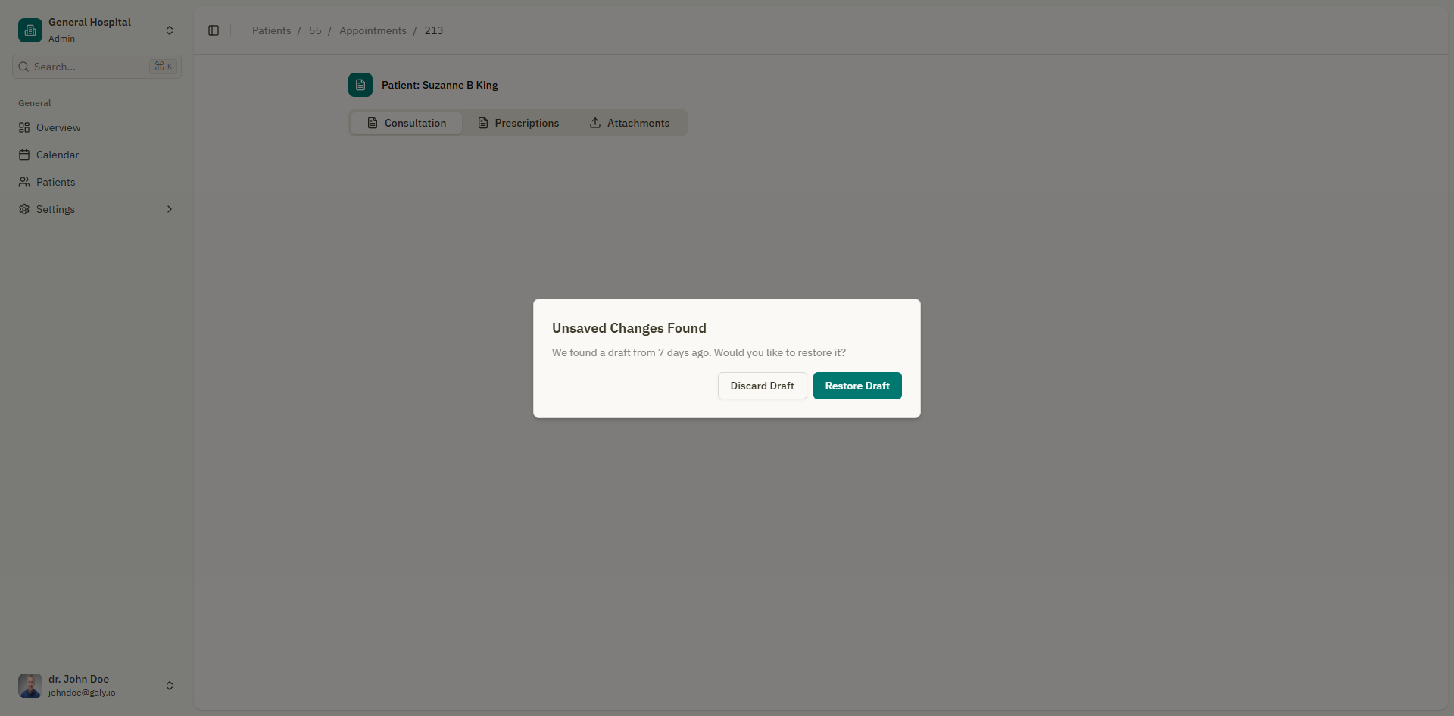Screen dimensions: 1454x716
Task: Expand the Settings submenu chevron
Action: click(170, 209)
